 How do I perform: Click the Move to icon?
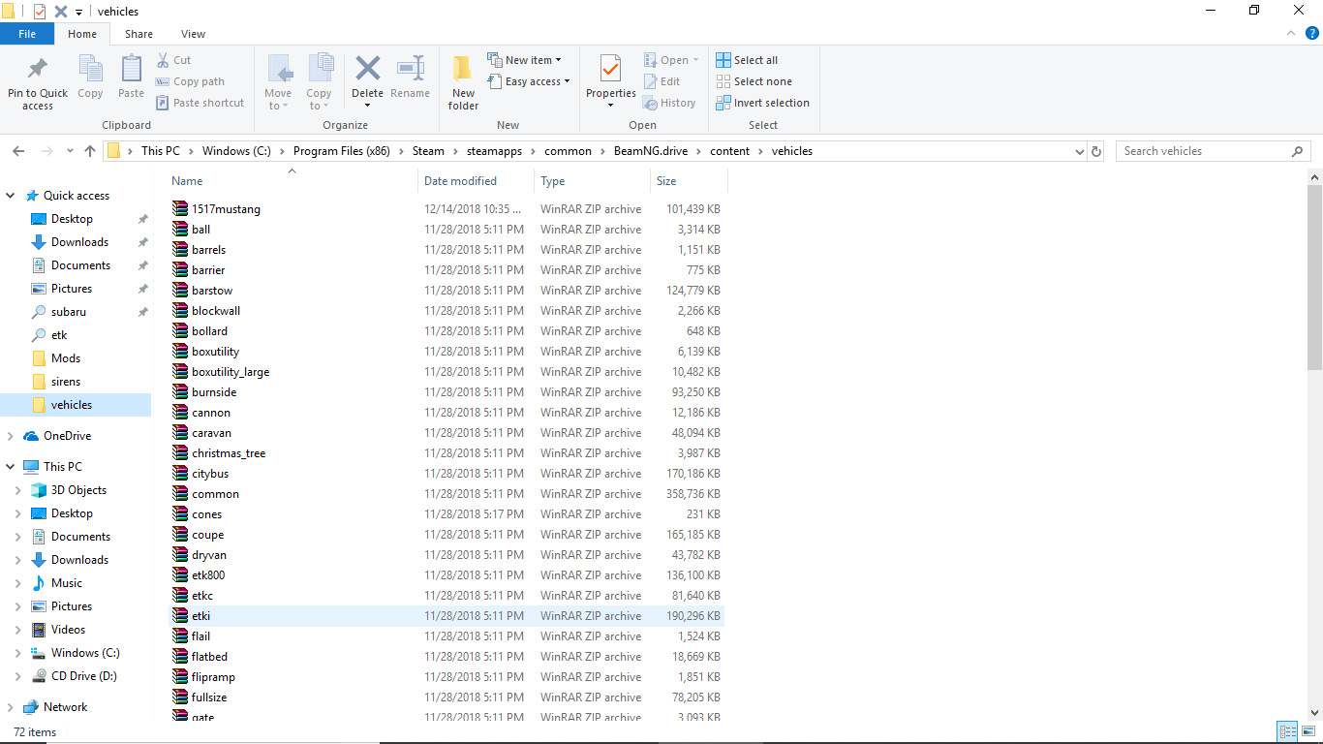[279, 70]
